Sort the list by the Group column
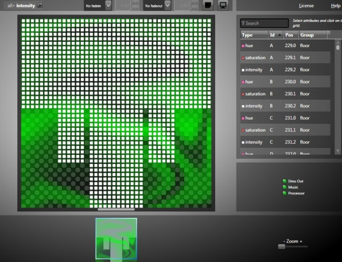 click(313, 35)
